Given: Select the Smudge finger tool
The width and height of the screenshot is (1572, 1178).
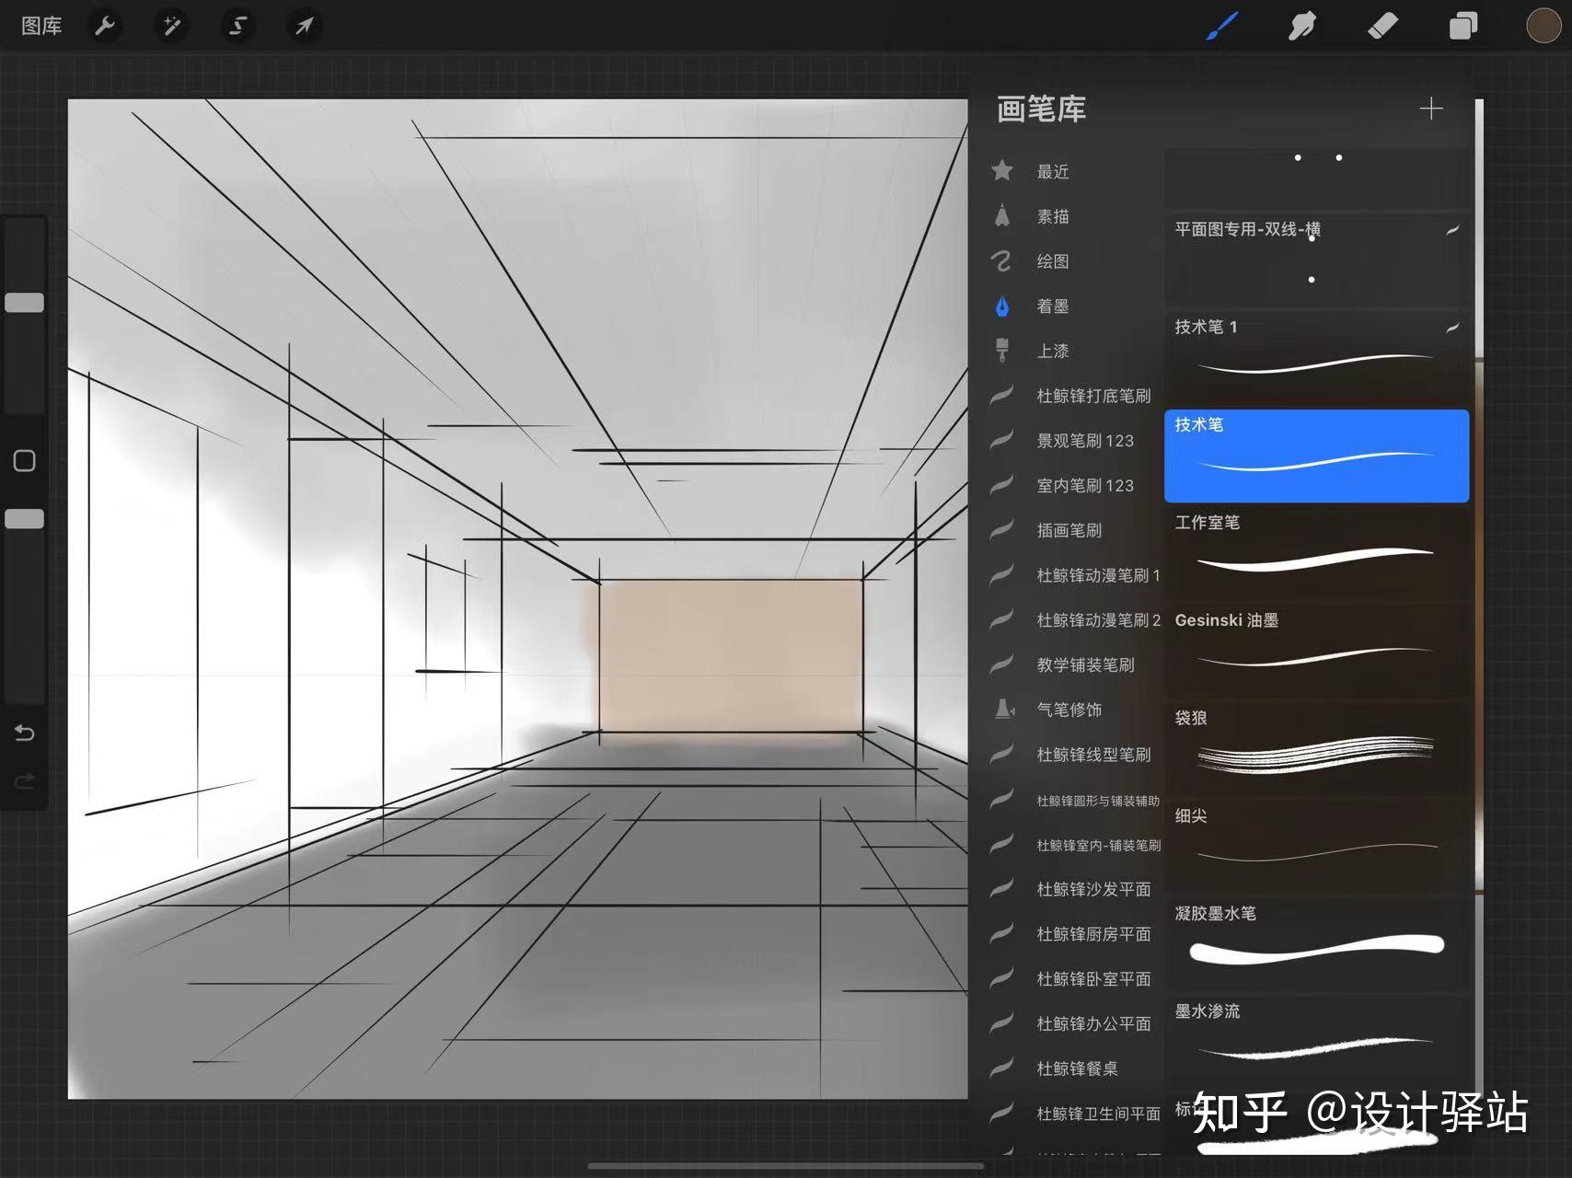Looking at the screenshot, I should (1301, 26).
